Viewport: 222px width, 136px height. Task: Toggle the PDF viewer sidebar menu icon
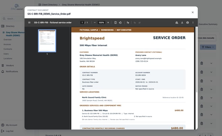[x=29, y=23]
